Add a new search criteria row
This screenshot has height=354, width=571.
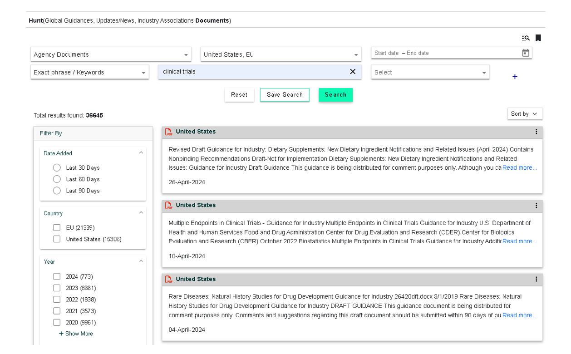515,77
